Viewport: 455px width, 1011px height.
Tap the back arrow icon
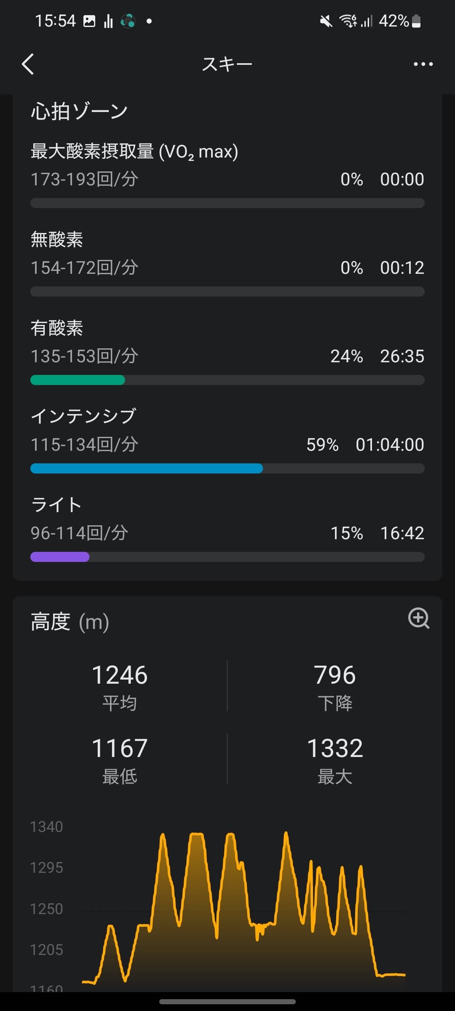point(28,64)
